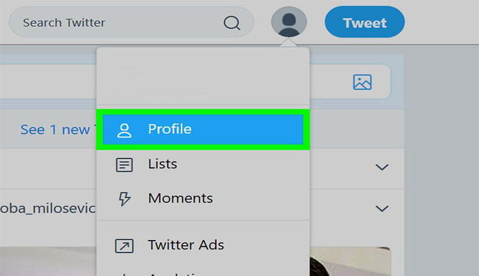
Task: Open the oba_milosevic username link
Action: pyautogui.click(x=48, y=209)
